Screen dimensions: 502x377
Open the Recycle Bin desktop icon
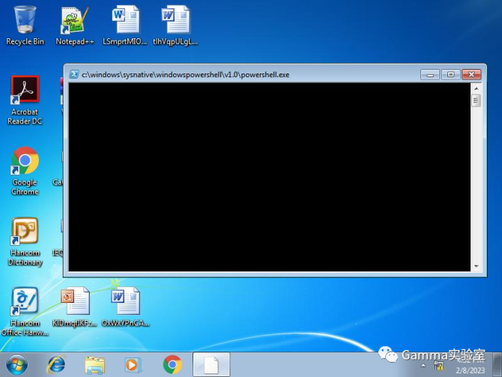(x=25, y=25)
